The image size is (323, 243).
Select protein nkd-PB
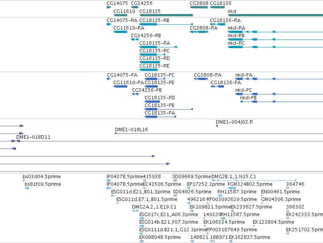(282, 102)
